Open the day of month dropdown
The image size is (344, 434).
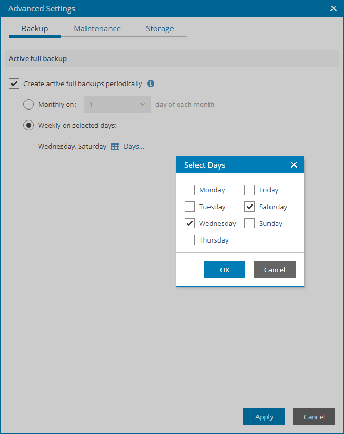pyautogui.click(x=117, y=104)
